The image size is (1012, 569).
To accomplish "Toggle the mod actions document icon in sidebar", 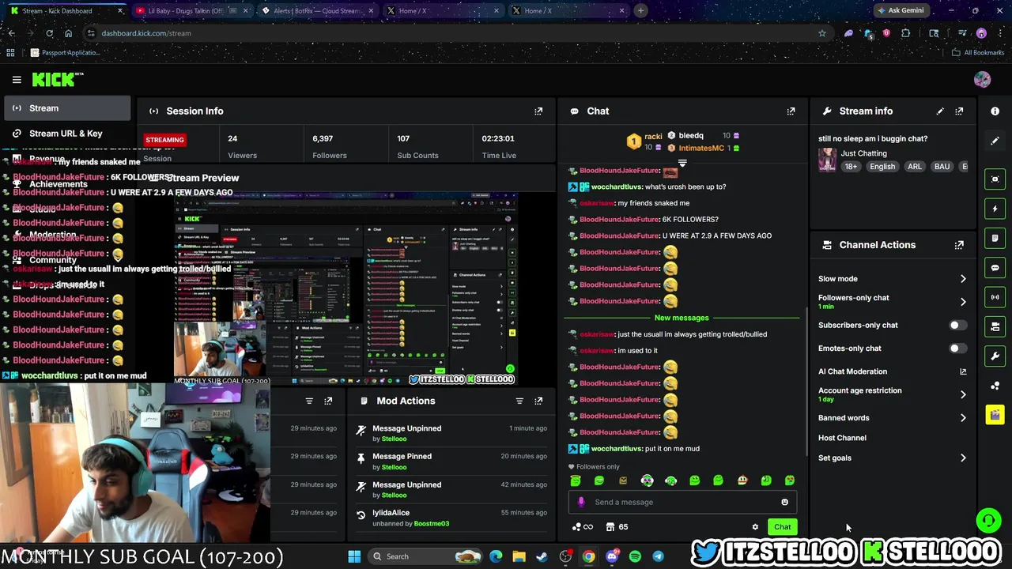I will 995,238.
